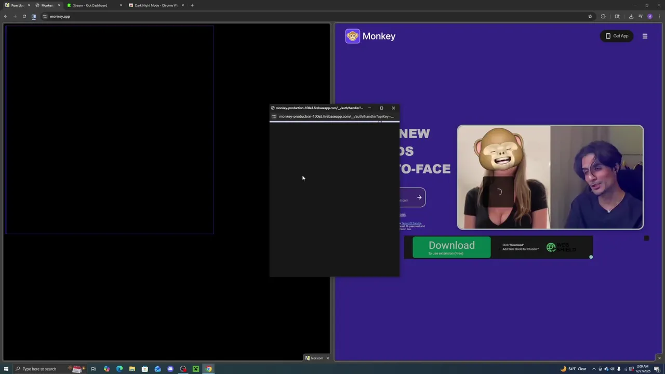Open the Windows Start menu
This screenshot has width=665, height=374.
(6, 369)
